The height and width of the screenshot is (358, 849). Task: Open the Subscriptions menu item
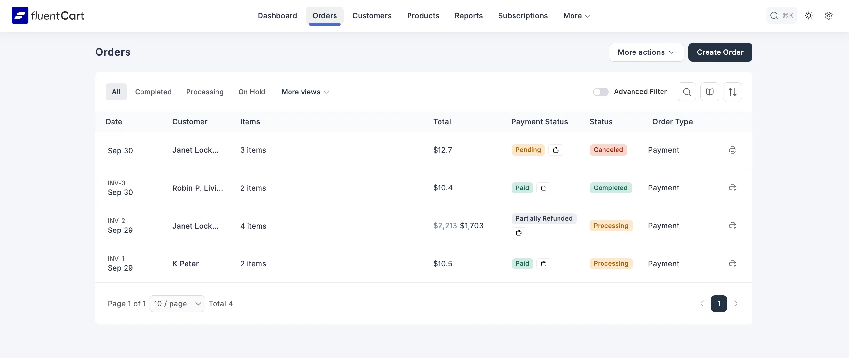pyautogui.click(x=523, y=16)
